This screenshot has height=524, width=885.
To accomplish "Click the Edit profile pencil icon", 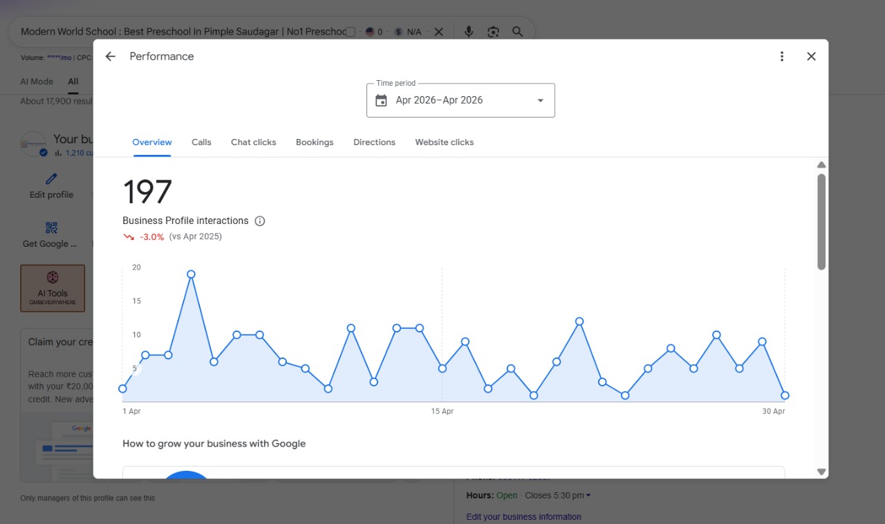I will [x=51, y=179].
